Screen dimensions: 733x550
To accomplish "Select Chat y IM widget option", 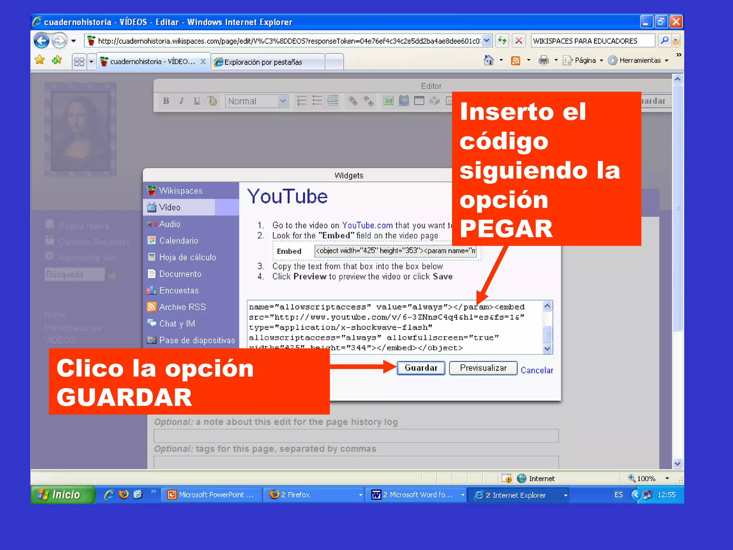I will (191, 324).
